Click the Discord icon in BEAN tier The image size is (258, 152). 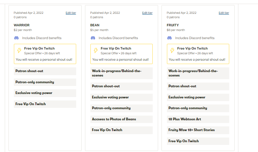[x=93, y=38]
